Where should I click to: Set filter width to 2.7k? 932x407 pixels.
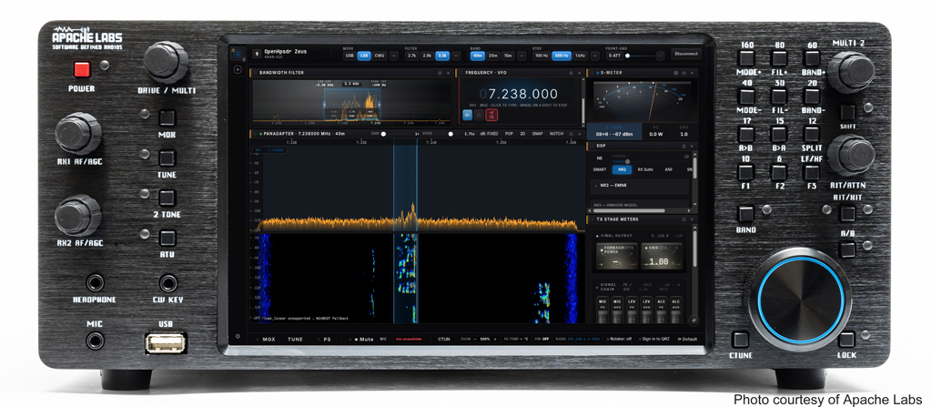click(411, 56)
